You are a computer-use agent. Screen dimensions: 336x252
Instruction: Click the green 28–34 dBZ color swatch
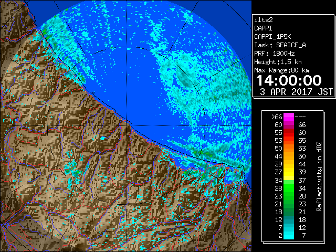pos(289,188)
